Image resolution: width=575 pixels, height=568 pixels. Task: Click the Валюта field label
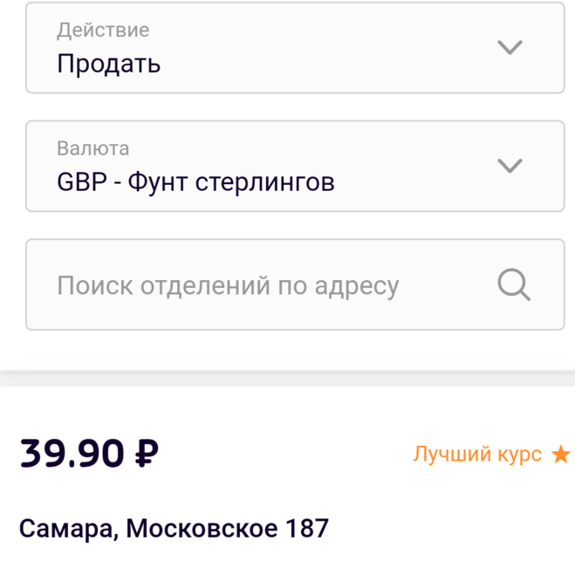(x=93, y=148)
